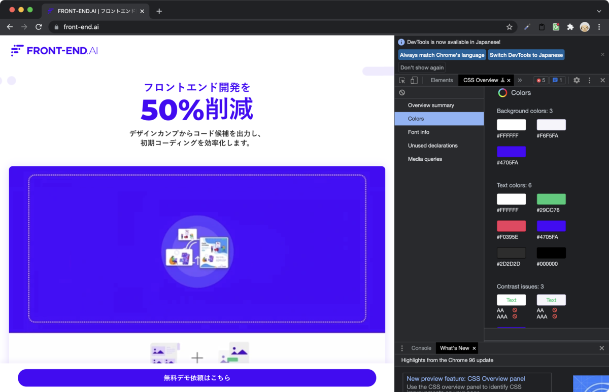Click the 無料デモ依頼はこちら button

(197, 378)
